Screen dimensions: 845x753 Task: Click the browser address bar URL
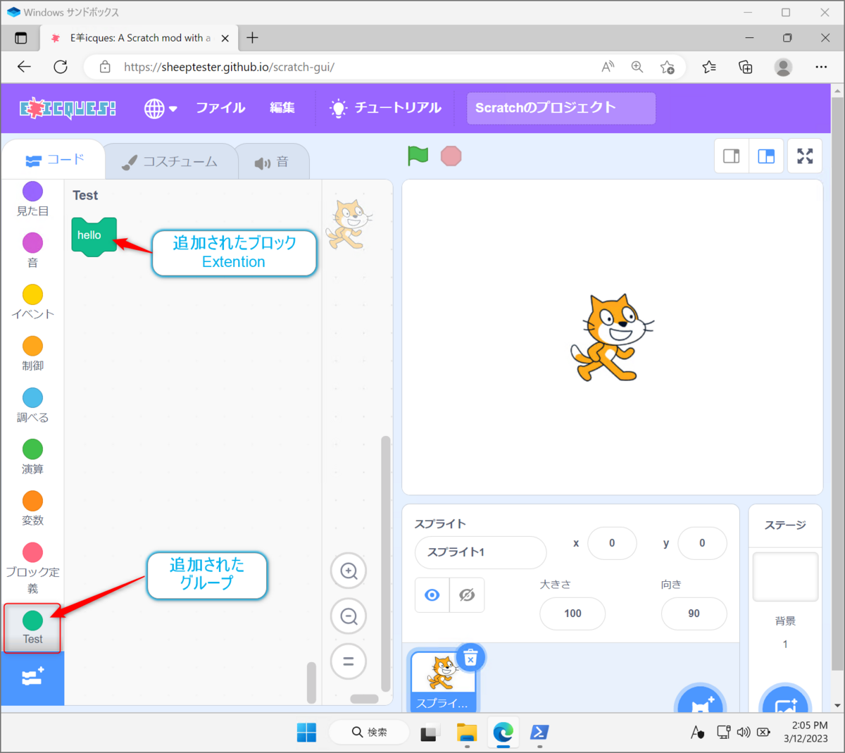(x=229, y=67)
